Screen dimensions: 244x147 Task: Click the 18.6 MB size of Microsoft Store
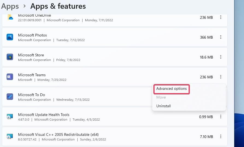(x=206, y=57)
